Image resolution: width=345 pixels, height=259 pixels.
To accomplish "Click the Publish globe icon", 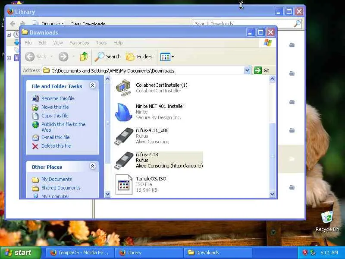I will pos(35,125).
